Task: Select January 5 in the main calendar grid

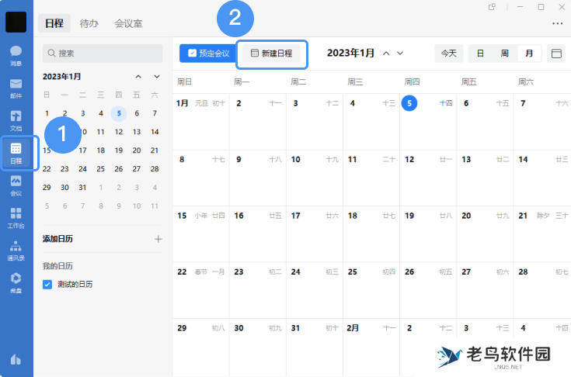Action: point(428,122)
